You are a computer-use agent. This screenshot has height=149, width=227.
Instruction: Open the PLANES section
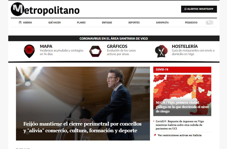81,23
